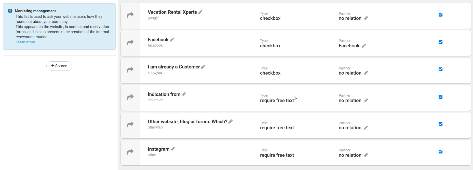Open the Learn more link
473x170 pixels.
26,42
